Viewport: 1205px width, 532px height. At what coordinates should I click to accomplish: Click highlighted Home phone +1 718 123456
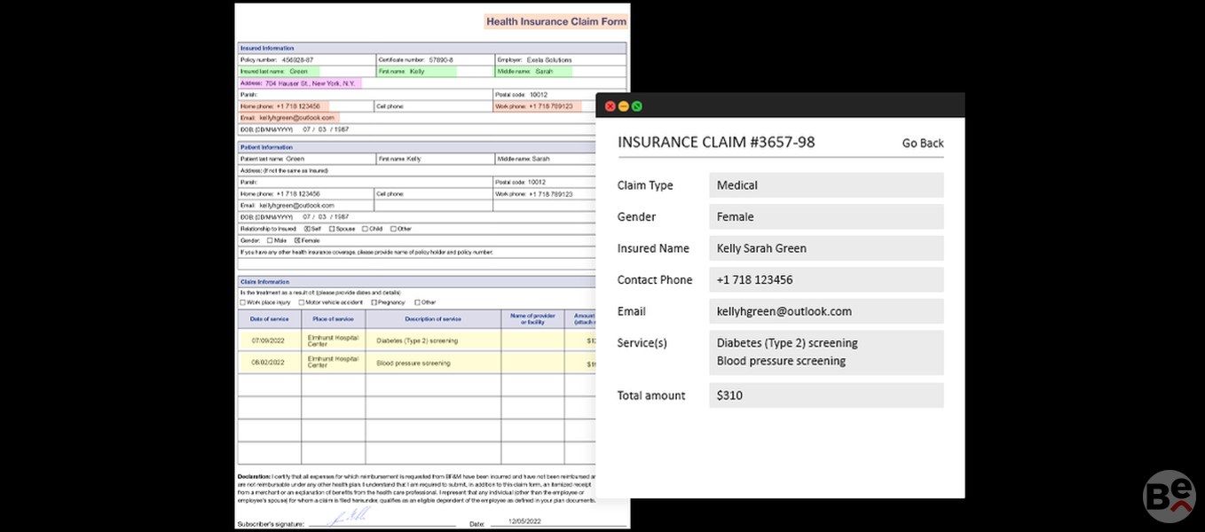point(283,106)
